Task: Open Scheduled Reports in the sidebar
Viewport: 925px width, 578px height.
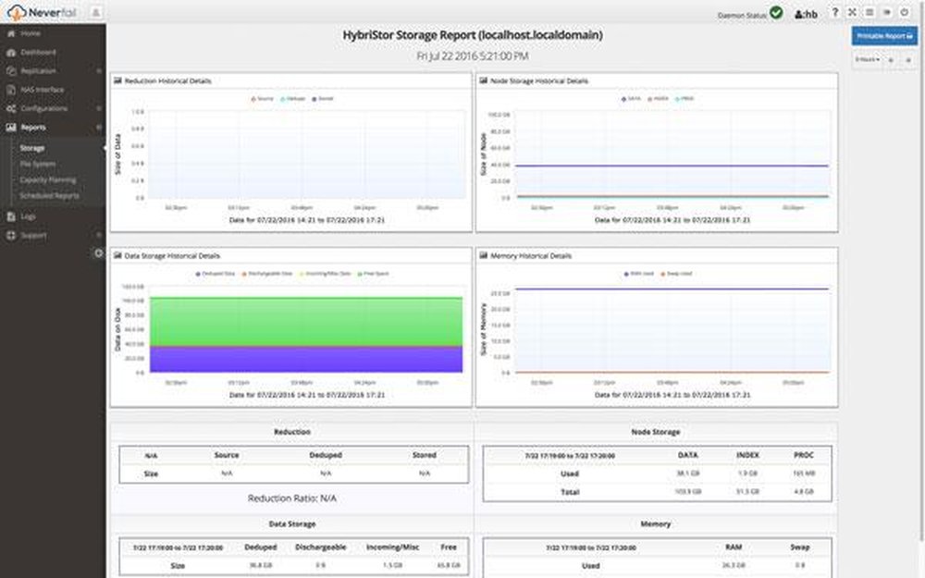Action: (x=50, y=196)
